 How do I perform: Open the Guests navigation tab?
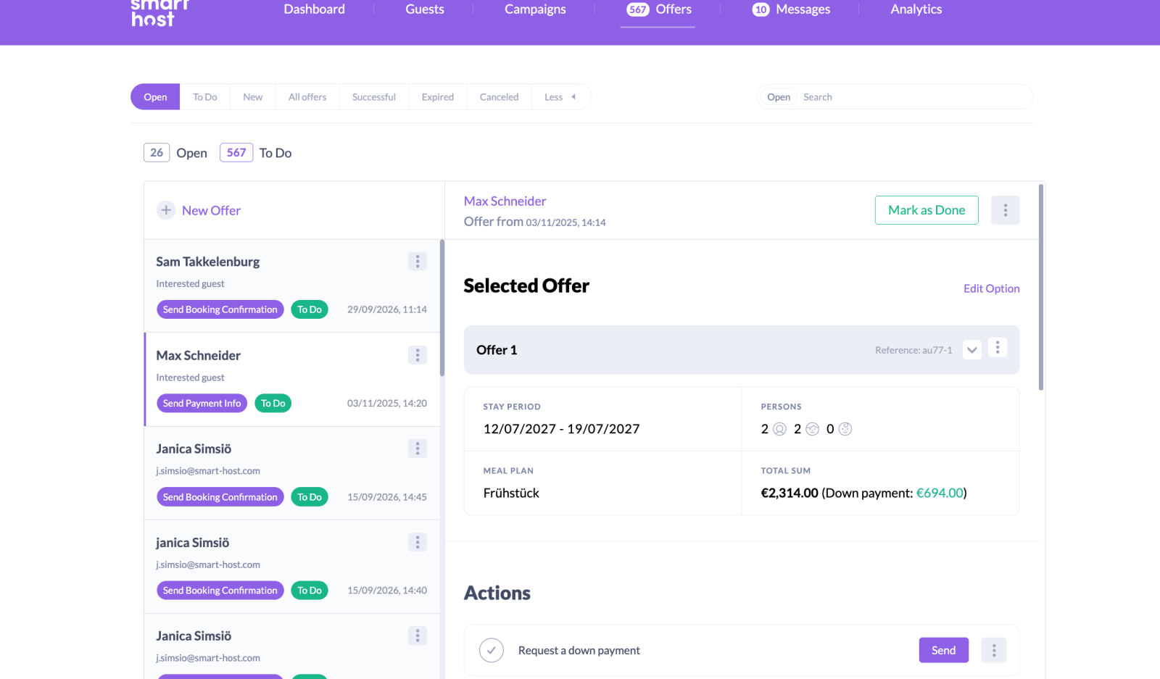point(425,9)
